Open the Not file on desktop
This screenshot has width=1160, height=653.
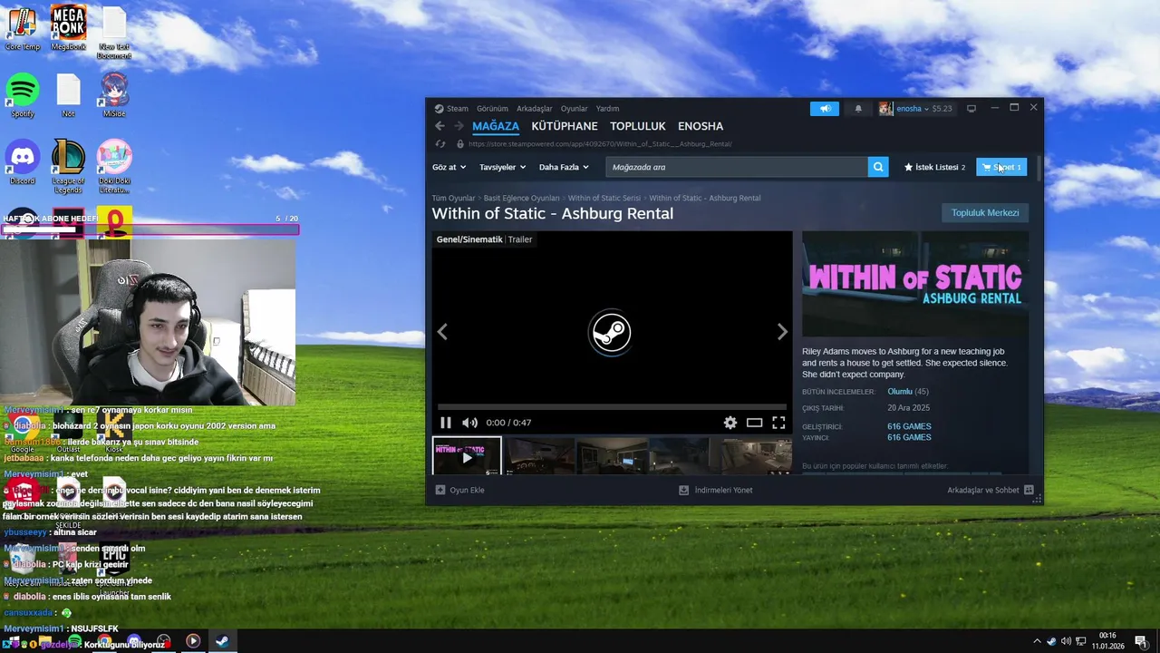pyautogui.click(x=68, y=95)
